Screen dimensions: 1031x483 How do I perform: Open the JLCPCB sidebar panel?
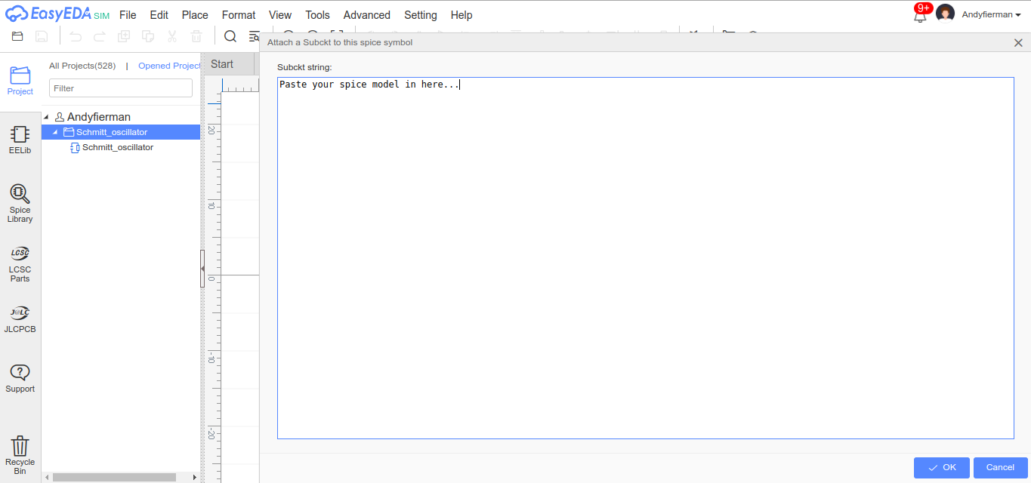coord(20,319)
